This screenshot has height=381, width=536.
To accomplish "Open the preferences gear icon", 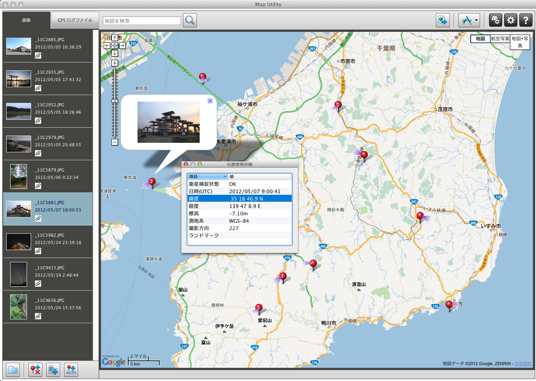I will coord(510,20).
